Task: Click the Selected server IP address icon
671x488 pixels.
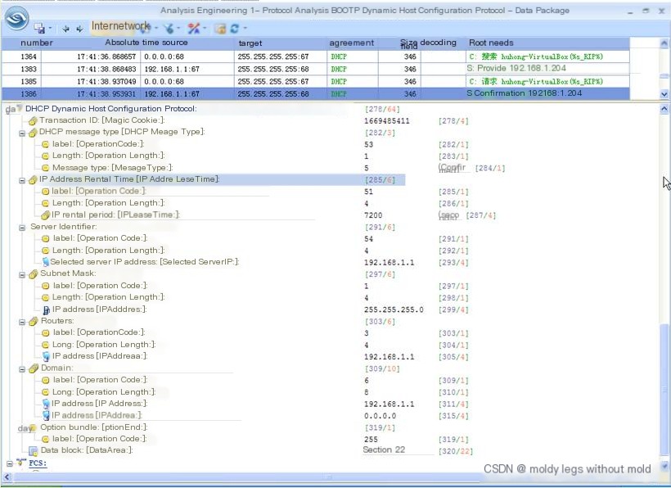Action: click(x=45, y=262)
